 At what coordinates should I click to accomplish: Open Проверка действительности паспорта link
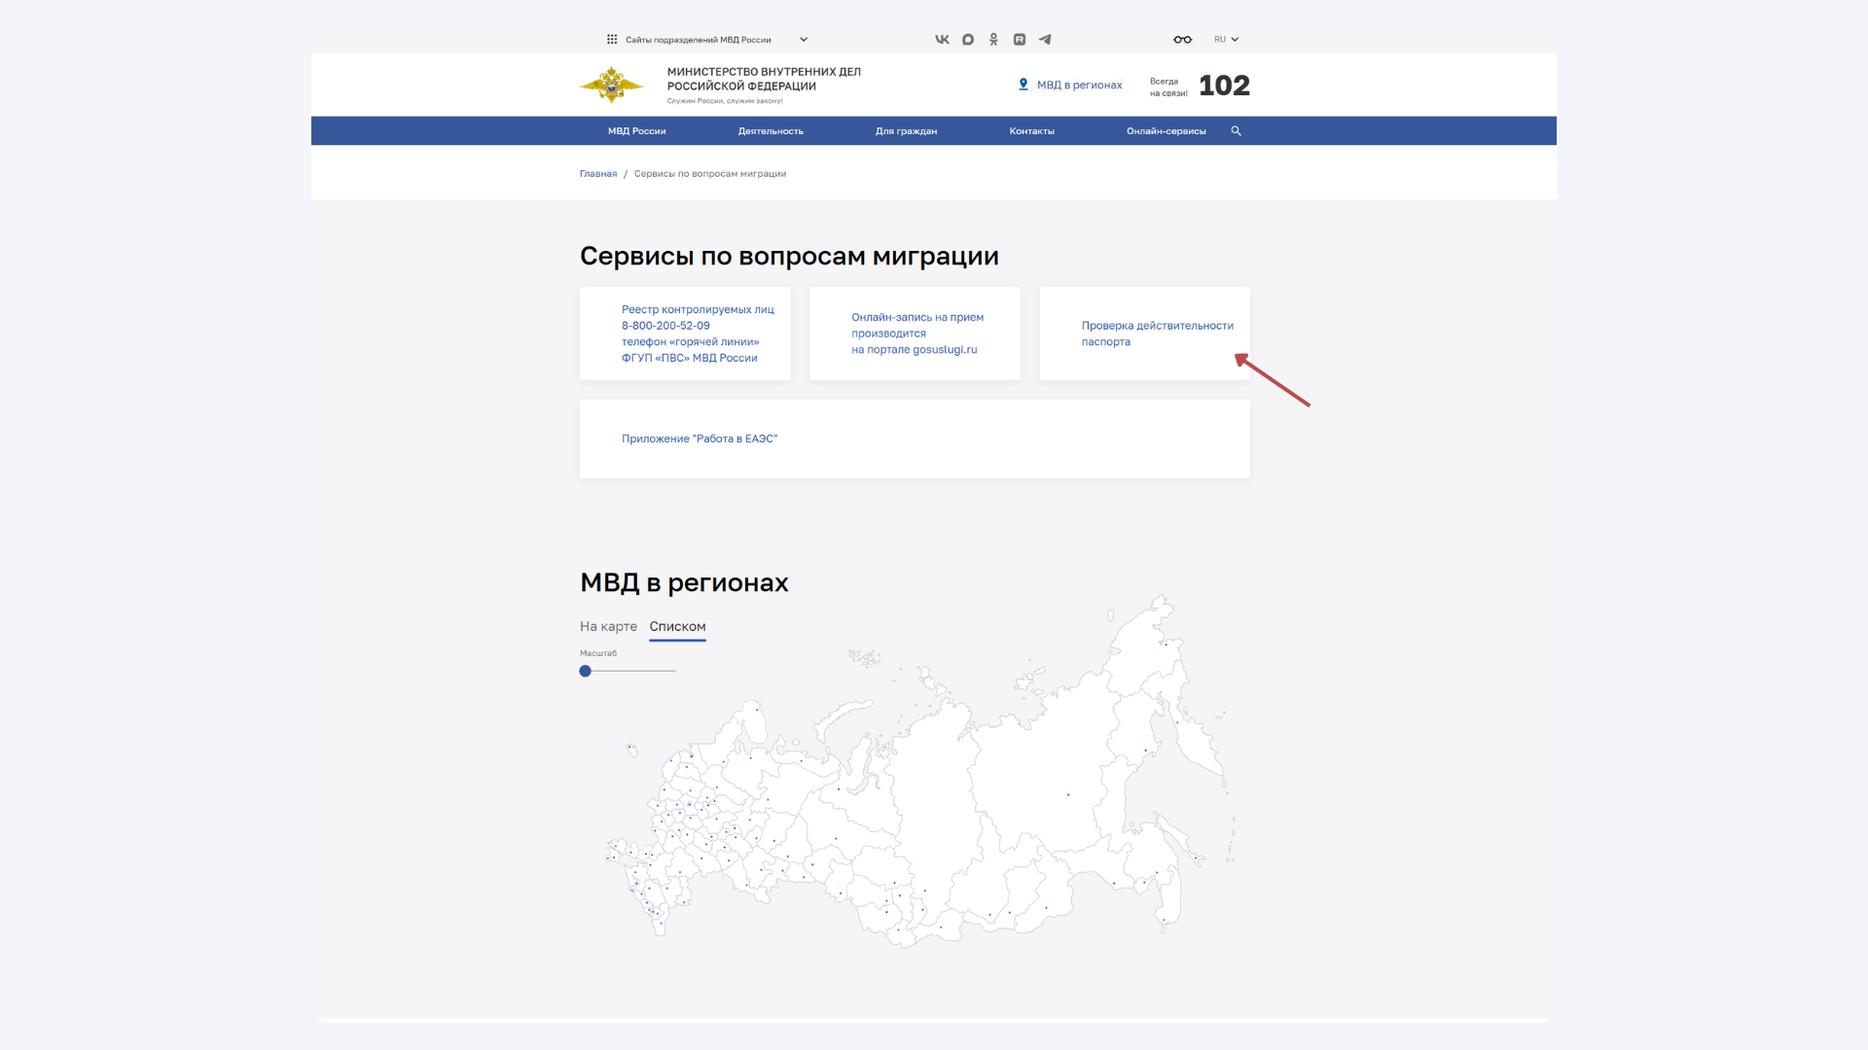coord(1157,333)
